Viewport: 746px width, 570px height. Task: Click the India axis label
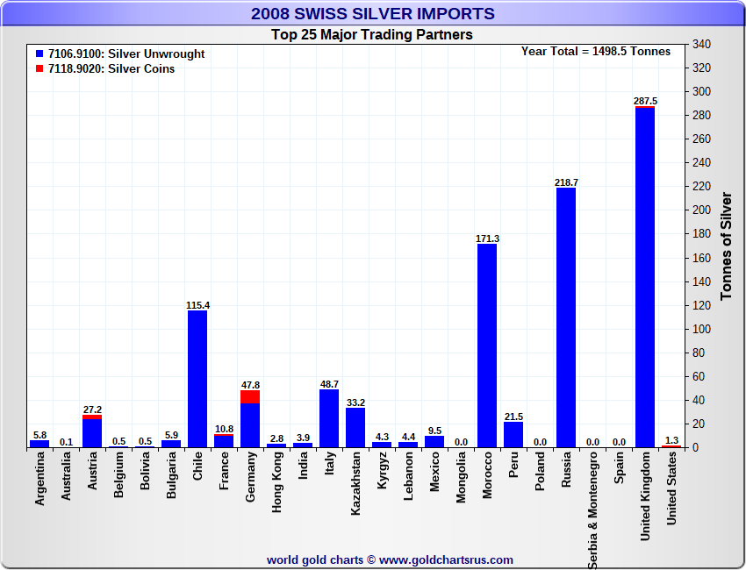[x=303, y=465]
